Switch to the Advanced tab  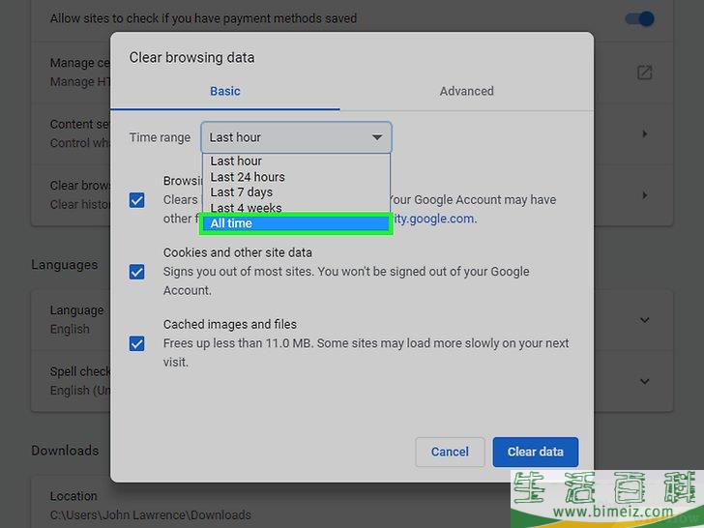(466, 91)
